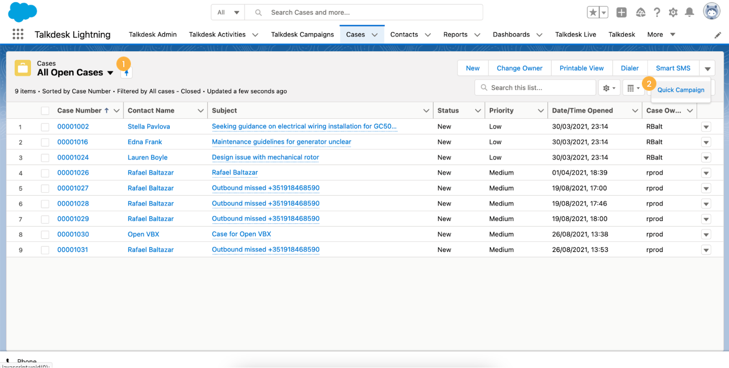Click the Dialer button

click(630, 68)
